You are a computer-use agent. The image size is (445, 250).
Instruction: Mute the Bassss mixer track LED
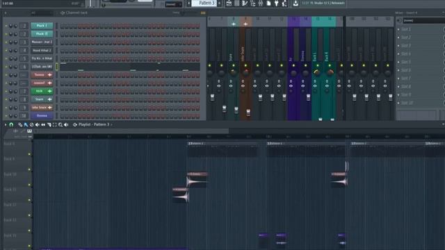tap(306, 65)
